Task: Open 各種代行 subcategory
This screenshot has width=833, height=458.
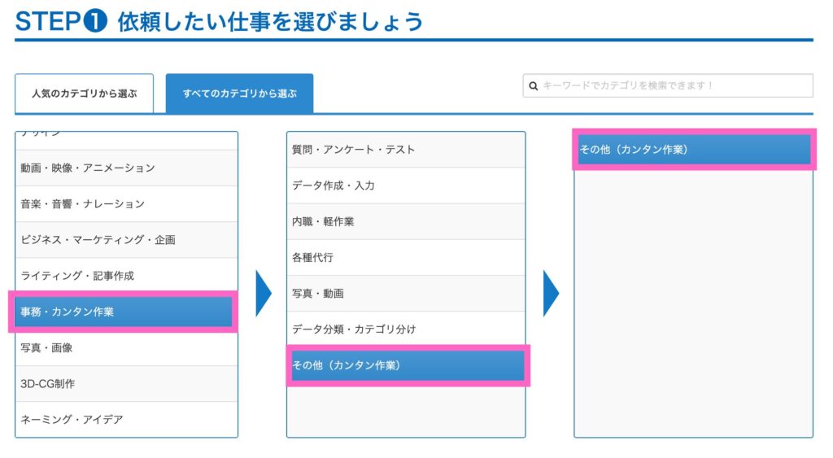Action: click(x=405, y=257)
